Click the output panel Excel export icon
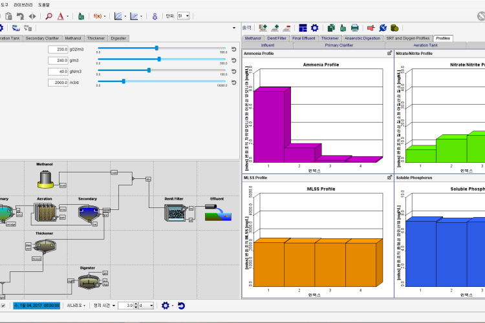This screenshot has height=323, width=485. pyautogui.click(x=343, y=28)
